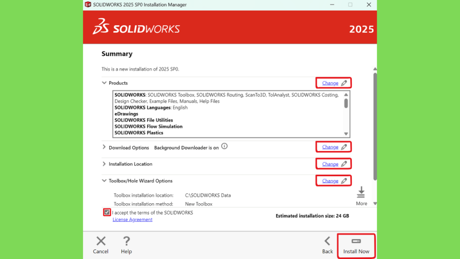Click the Toolbox/Hole Wizard Options heading

coord(141,181)
